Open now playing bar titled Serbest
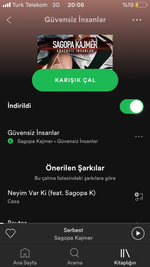 coord(73,234)
